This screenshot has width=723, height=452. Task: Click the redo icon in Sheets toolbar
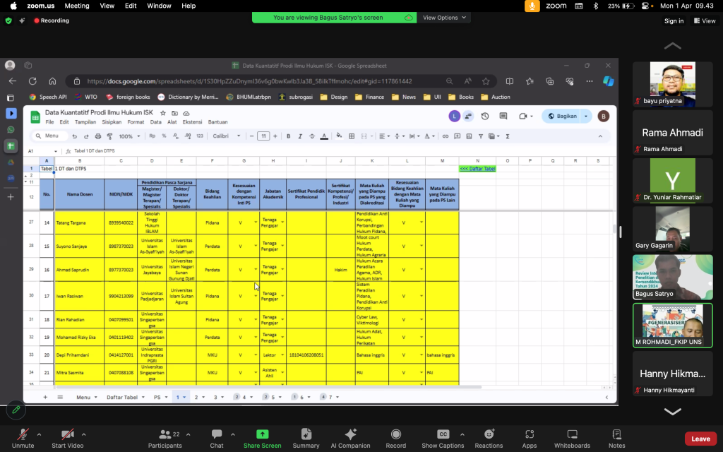[86, 136]
